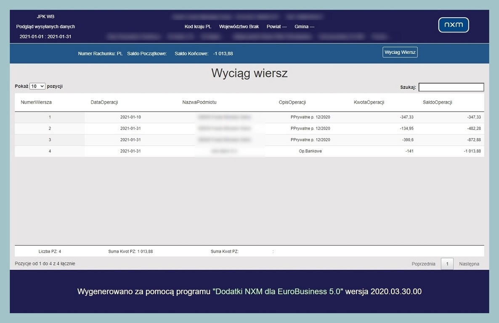Click inside the Szukaj search field
The width and height of the screenshot is (499, 323).
[x=451, y=87]
